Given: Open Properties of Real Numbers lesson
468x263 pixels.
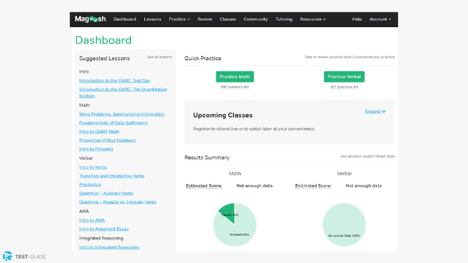Looking at the screenshot, I should click(107, 140).
